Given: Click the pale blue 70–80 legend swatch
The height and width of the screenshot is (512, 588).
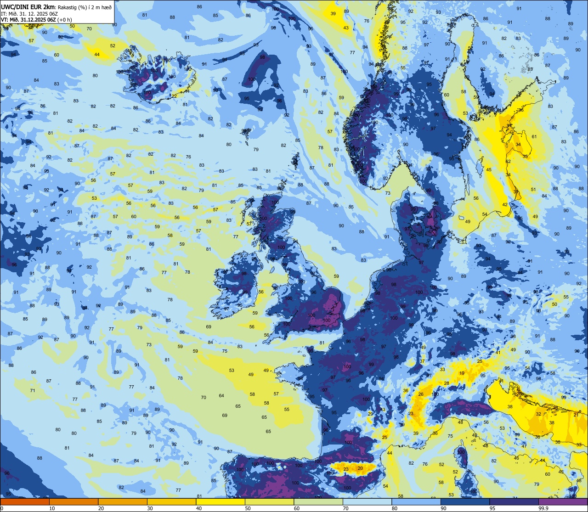Looking at the screenshot, I should pyautogui.click(x=367, y=501).
